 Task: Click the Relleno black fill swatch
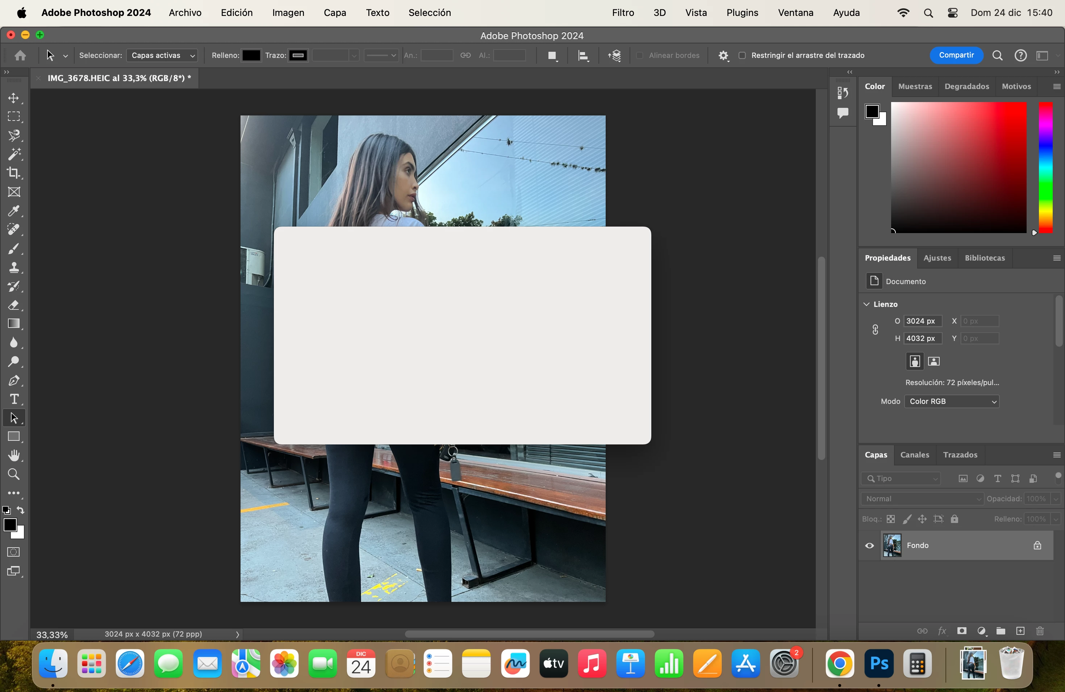pos(251,55)
